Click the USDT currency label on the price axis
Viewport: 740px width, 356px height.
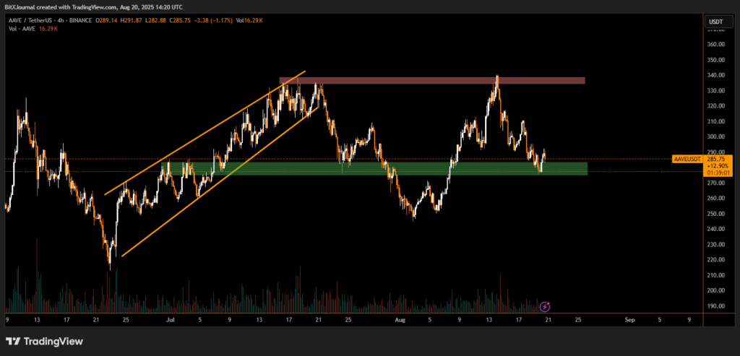[x=715, y=23]
